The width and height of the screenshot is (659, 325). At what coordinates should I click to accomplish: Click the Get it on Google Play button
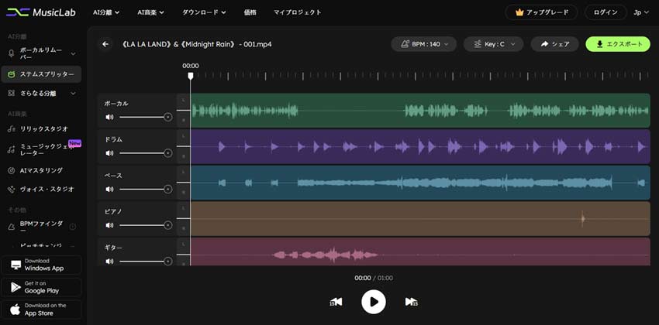(41, 287)
